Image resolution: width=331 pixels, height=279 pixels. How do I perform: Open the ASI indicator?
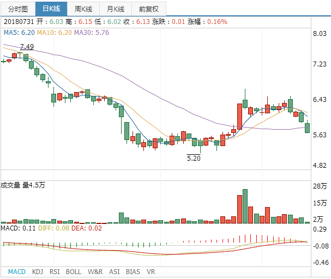click(115, 271)
